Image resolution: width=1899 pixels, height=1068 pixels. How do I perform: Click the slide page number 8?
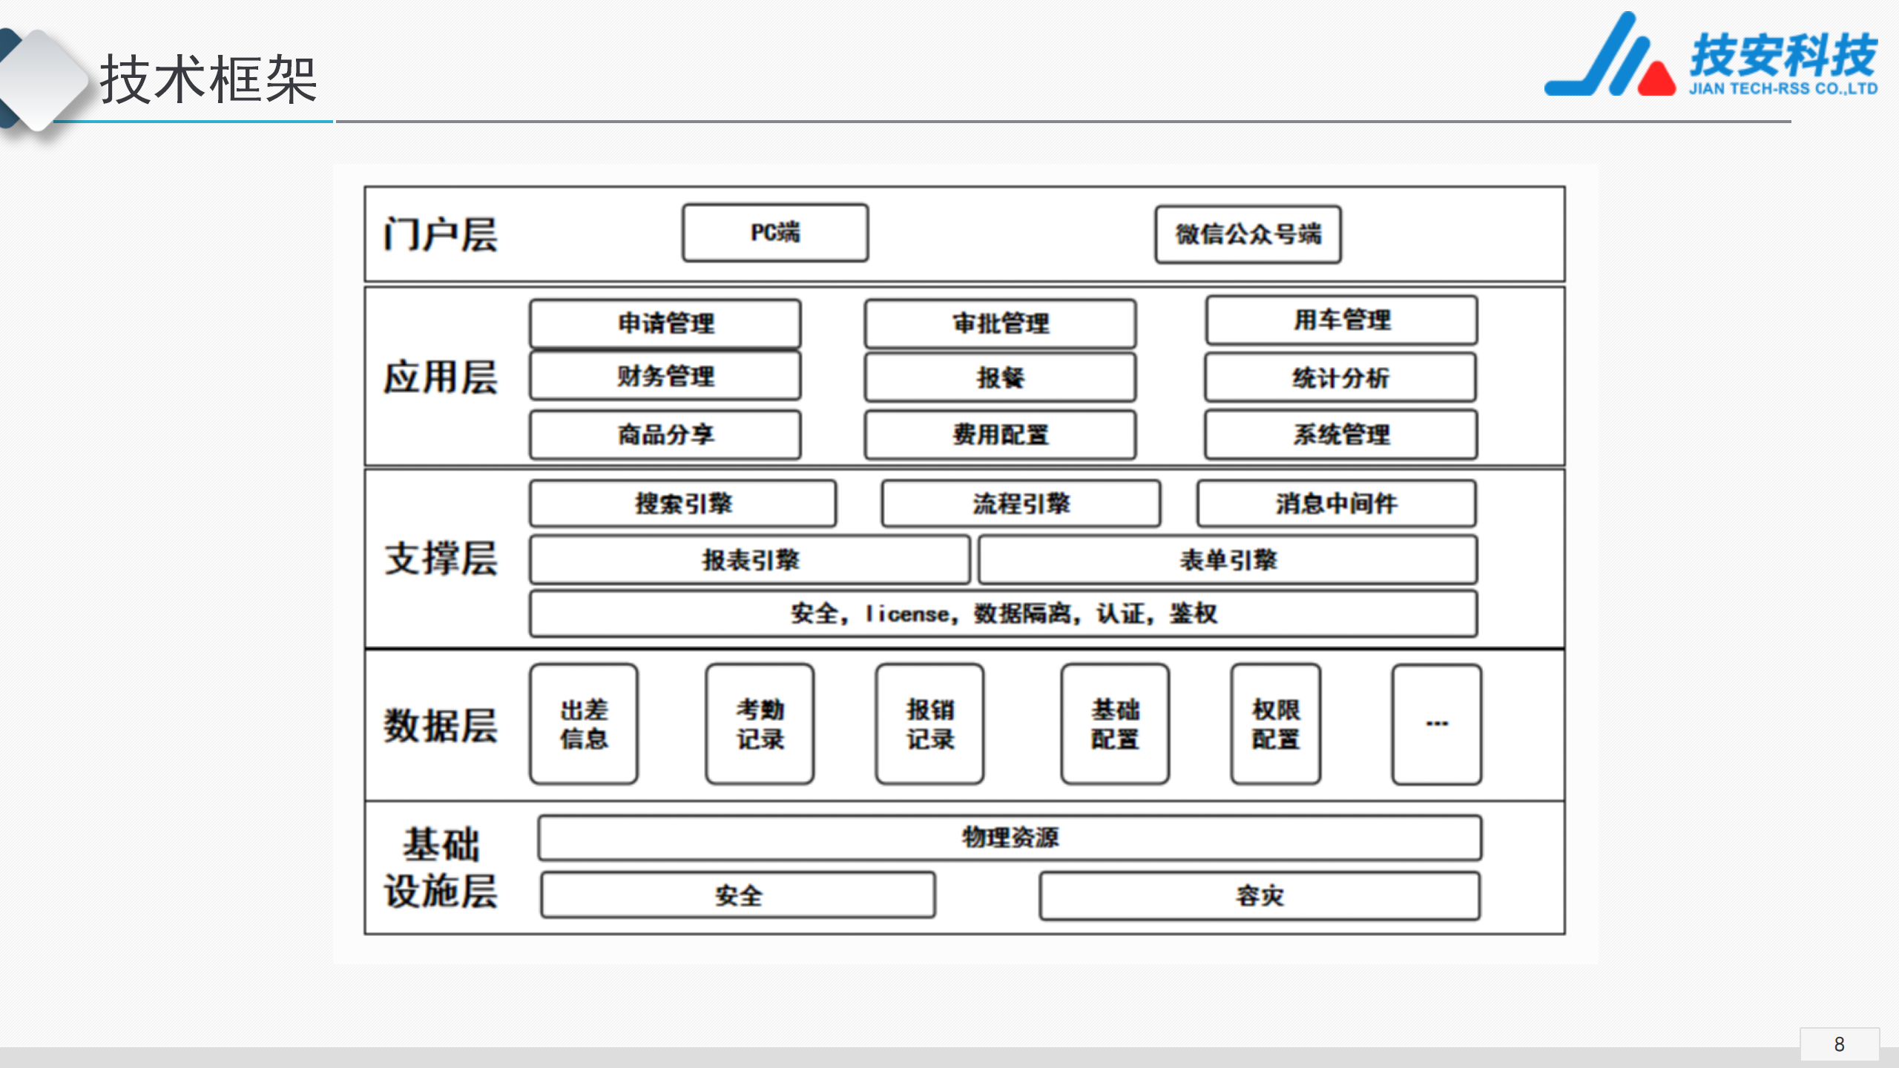1839,1044
